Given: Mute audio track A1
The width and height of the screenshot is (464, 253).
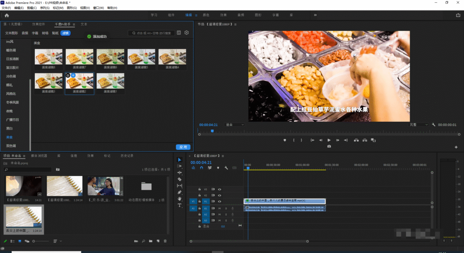Looking at the screenshot, I should (220, 208).
